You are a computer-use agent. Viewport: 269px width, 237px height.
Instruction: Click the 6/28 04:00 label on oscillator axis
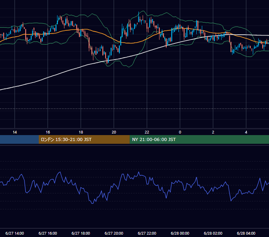click(x=246, y=233)
